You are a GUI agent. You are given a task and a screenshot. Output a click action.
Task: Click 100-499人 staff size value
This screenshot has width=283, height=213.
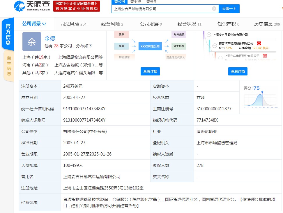click(73, 165)
